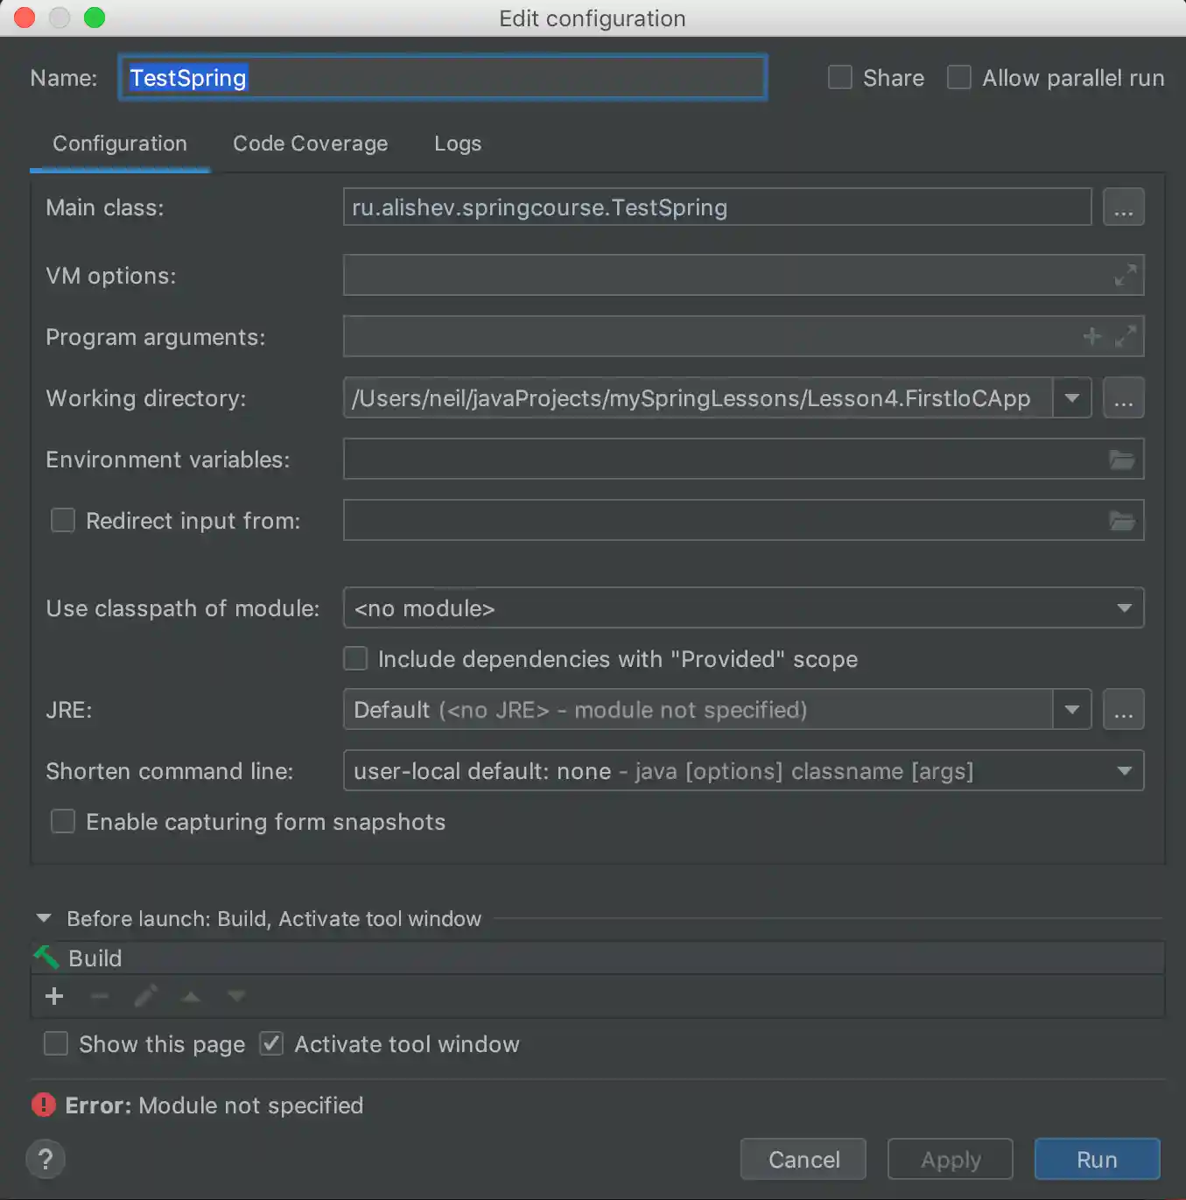Collapse the Before launch section

[44, 919]
